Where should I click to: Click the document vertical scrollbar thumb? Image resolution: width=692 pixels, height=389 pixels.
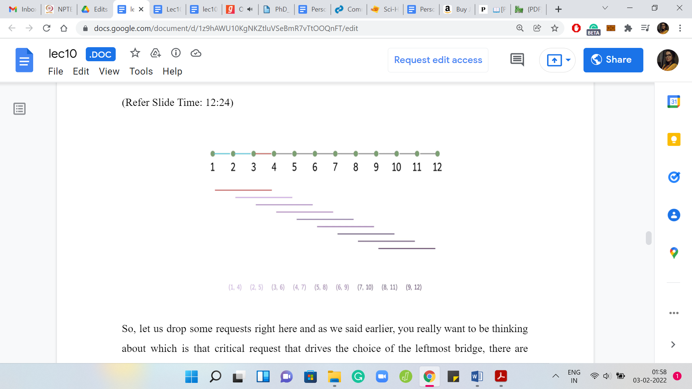pos(648,238)
